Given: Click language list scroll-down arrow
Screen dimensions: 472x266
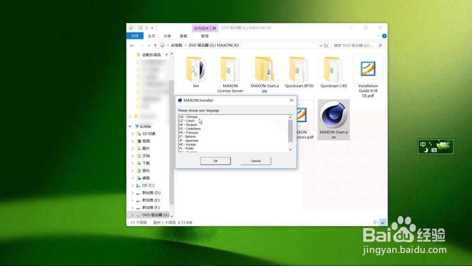Looking at the screenshot, I should coord(290,149).
